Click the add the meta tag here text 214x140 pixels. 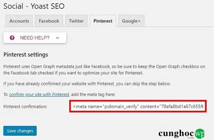coord(93,94)
